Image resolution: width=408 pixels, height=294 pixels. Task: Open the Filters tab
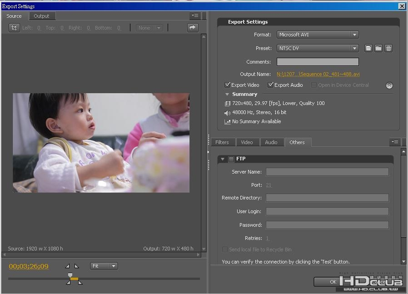tap(222, 142)
